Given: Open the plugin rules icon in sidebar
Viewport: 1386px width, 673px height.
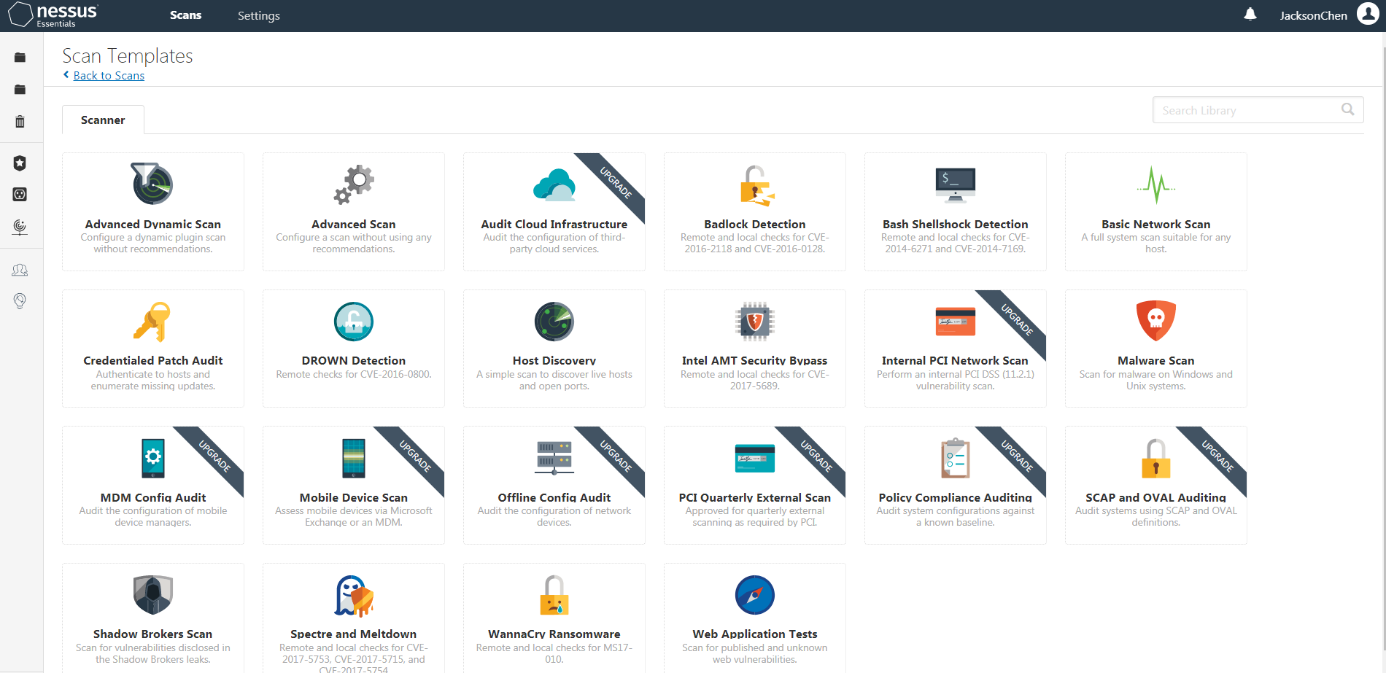Looking at the screenshot, I should [x=20, y=195].
